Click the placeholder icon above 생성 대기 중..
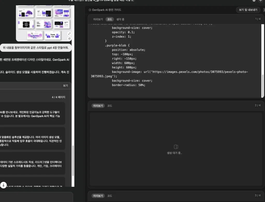This screenshot has width=265, height=202. [x=176, y=147]
